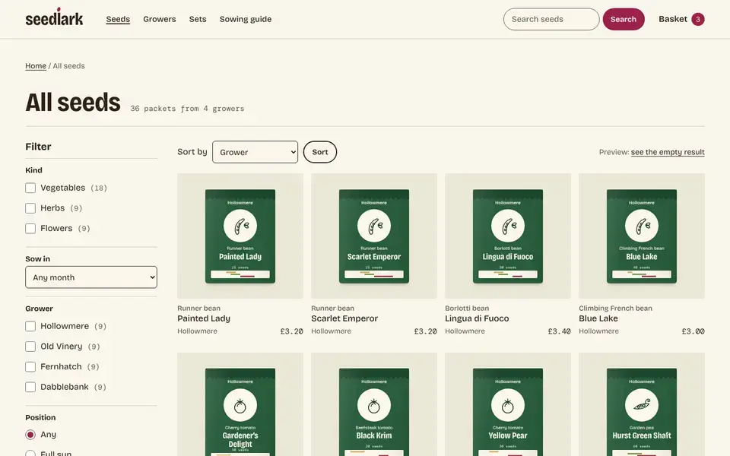The width and height of the screenshot is (730, 456).
Task: Click the Gardener's Delight tomato icon
Action: tap(240, 405)
